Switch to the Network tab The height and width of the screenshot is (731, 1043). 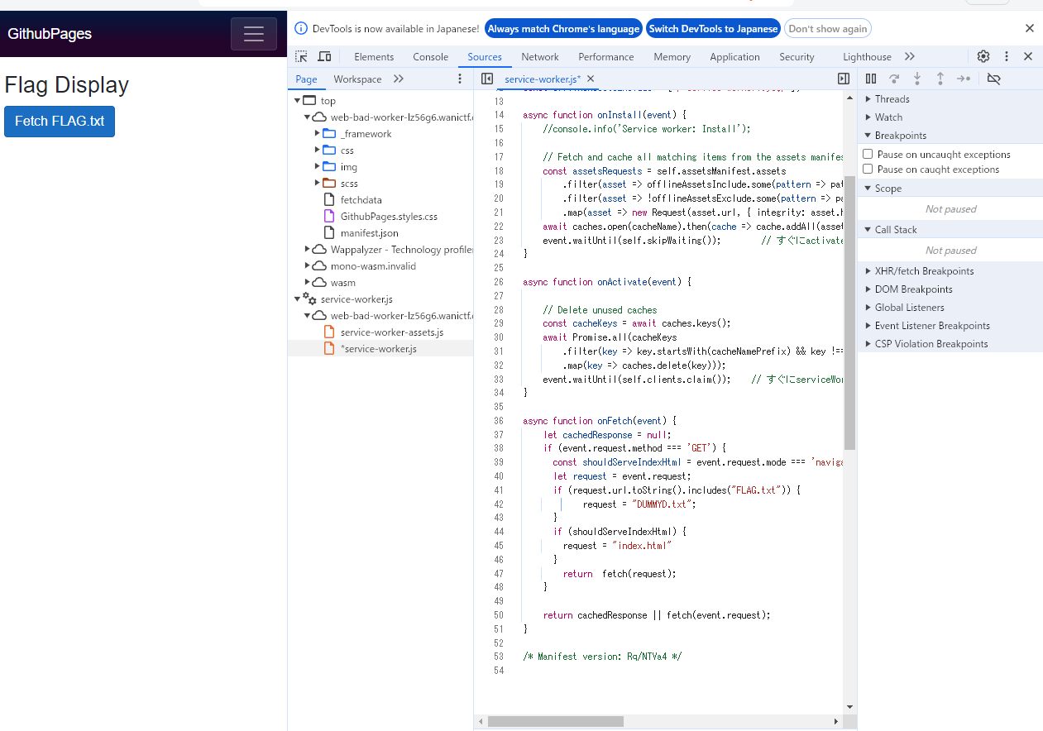pyautogui.click(x=540, y=57)
